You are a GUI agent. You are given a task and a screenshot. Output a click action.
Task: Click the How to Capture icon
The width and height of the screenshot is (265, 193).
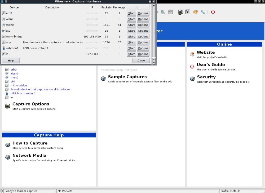pyautogui.click(x=8, y=145)
